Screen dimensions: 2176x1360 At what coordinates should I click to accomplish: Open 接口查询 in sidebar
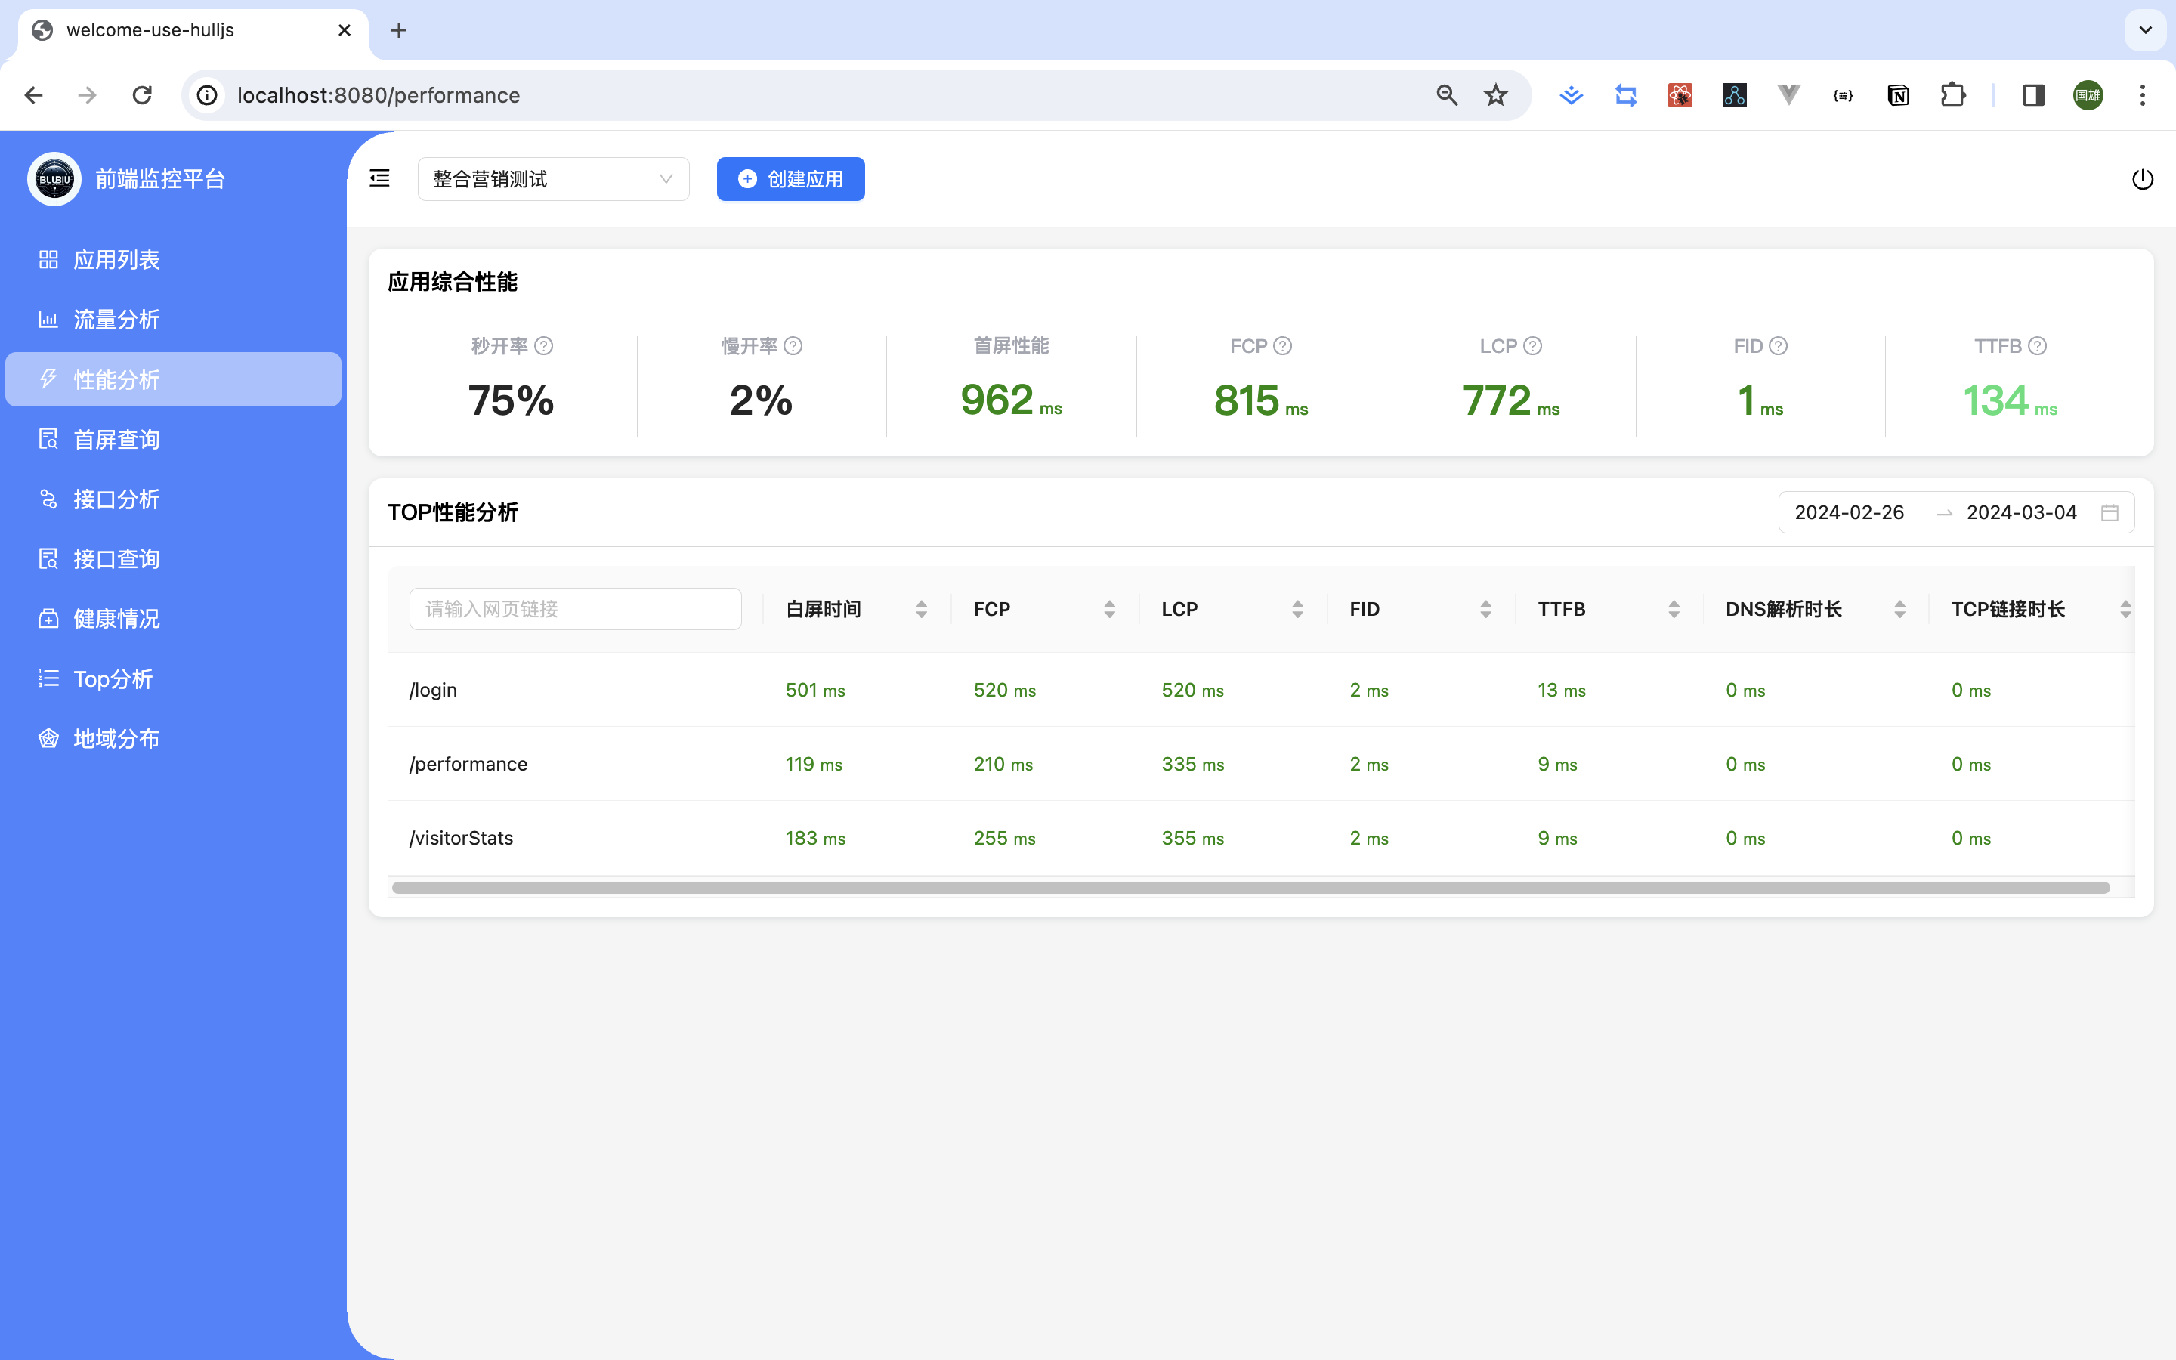pyautogui.click(x=172, y=558)
